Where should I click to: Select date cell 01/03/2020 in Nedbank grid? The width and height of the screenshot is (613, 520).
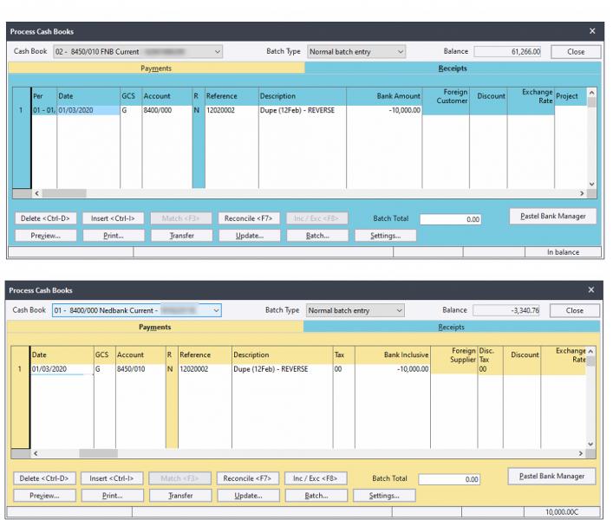click(61, 369)
